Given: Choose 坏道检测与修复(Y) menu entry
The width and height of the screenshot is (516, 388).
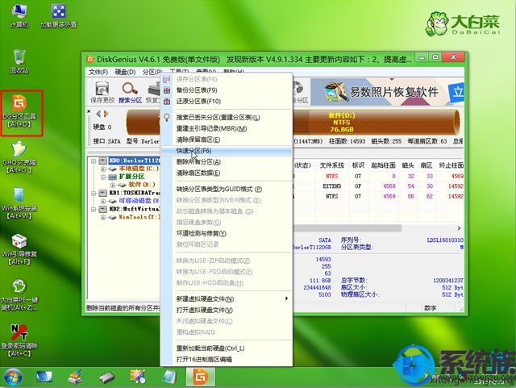Looking at the screenshot, I should pos(227,233).
